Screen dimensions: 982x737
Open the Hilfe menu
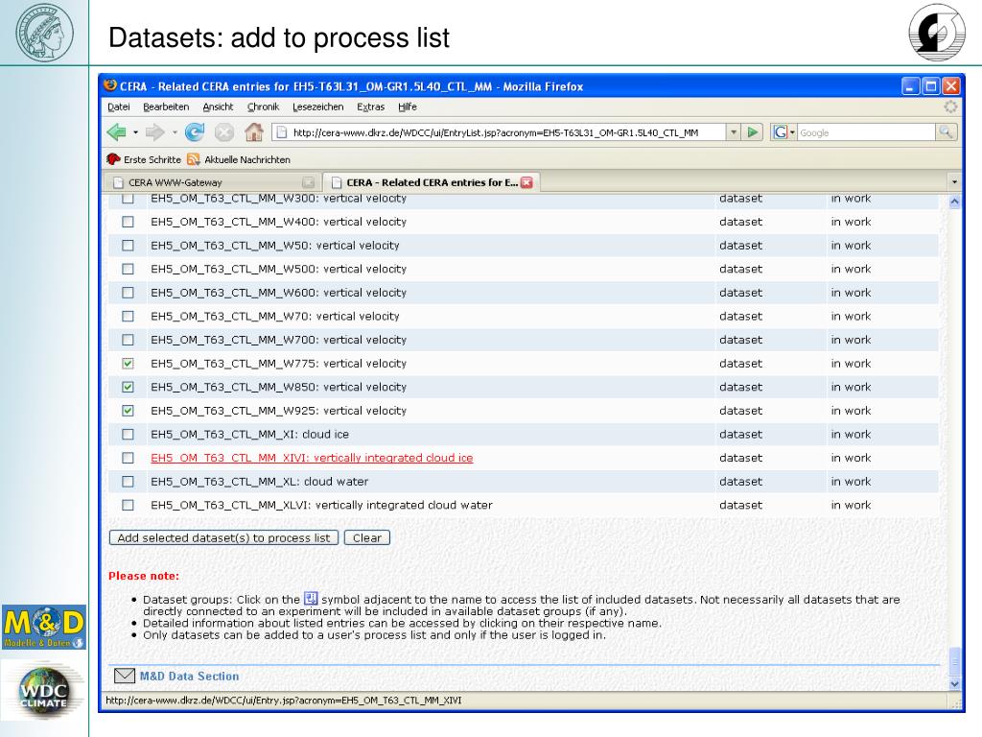pos(408,107)
